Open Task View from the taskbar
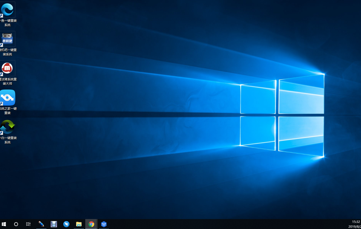 [28, 224]
